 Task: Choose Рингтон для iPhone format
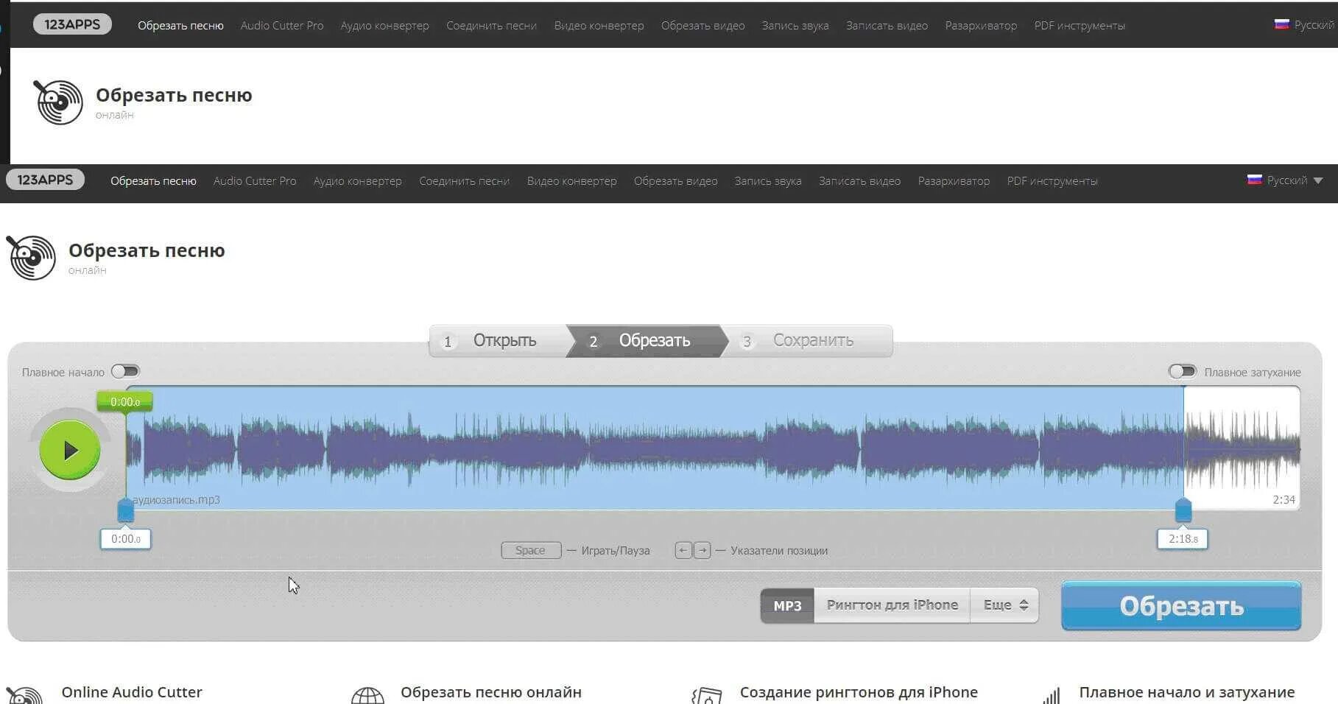(x=892, y=605)
